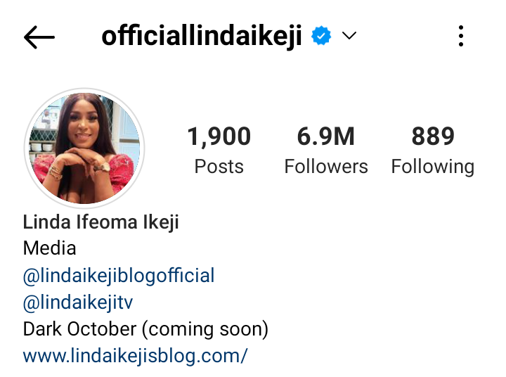Tap the officiallindaikeji username title
The image size is (506, 377).
point(202,37)
